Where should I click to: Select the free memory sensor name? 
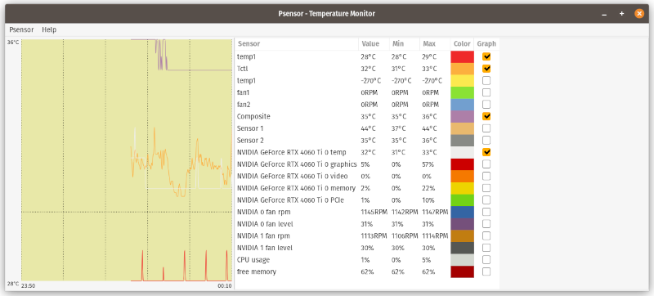tap(256, 271)
